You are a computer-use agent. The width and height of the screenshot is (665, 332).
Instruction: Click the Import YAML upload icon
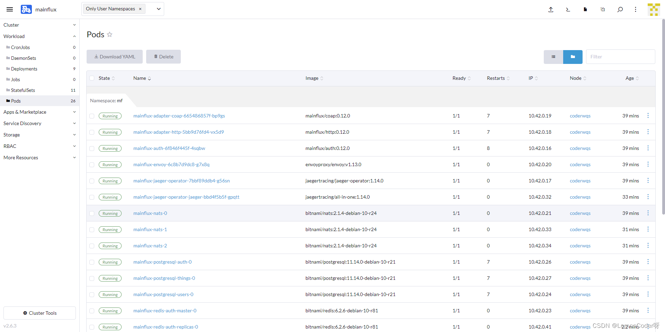tap(551, 9)
